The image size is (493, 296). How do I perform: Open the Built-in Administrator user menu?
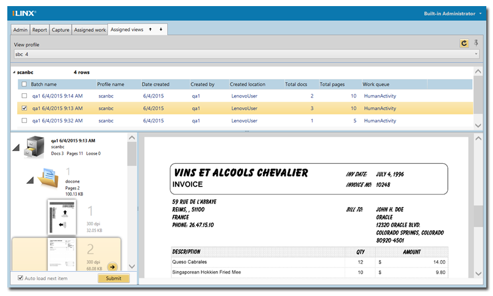pos(453,13)
